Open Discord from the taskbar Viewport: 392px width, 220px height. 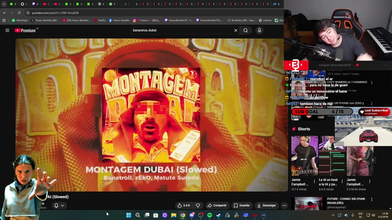pos(192,215)
